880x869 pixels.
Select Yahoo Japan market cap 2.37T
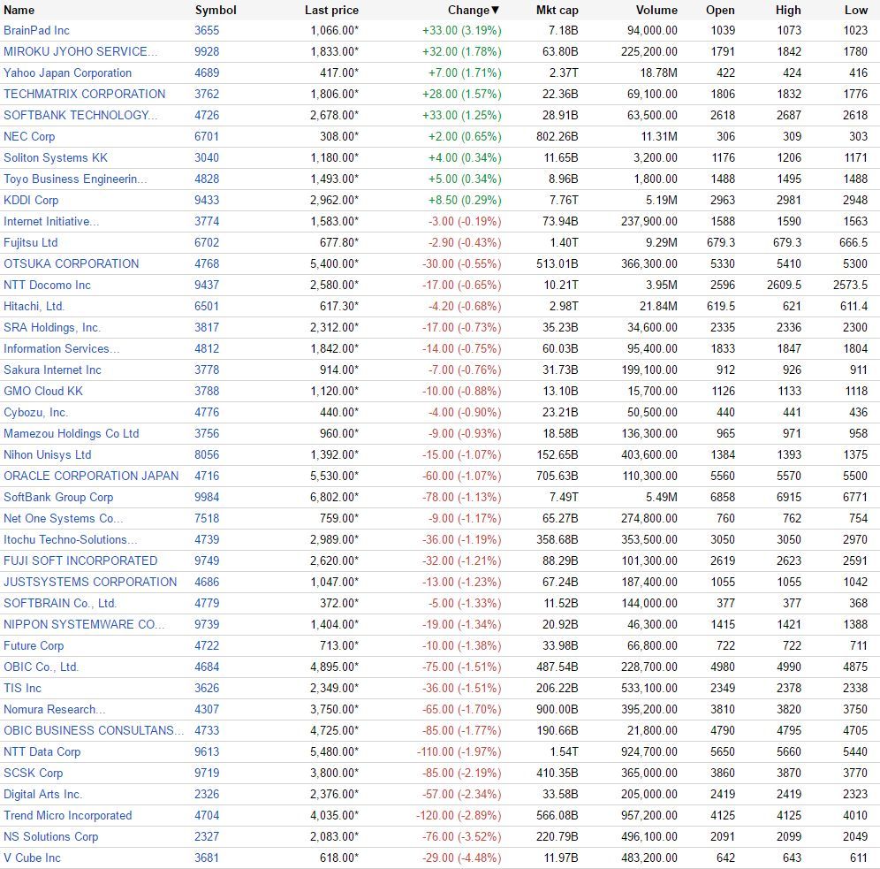tap(563, 73)
